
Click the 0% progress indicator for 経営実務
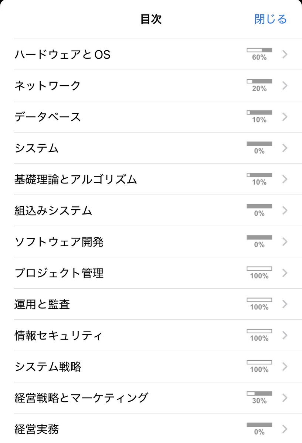coord(259,428)
